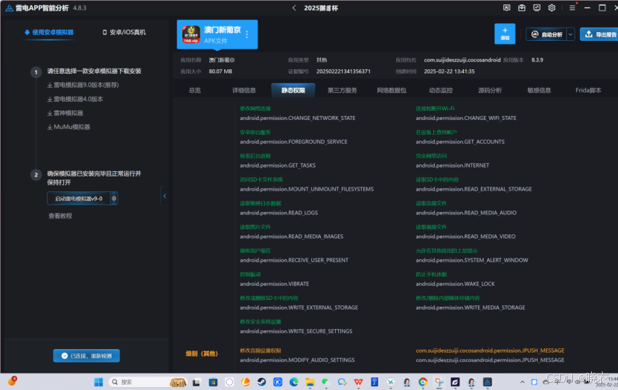Click orange JPUSH_MESSAGE permission heading
The width and height of the screenshot is (618, 390).
[x=490, y=351]
